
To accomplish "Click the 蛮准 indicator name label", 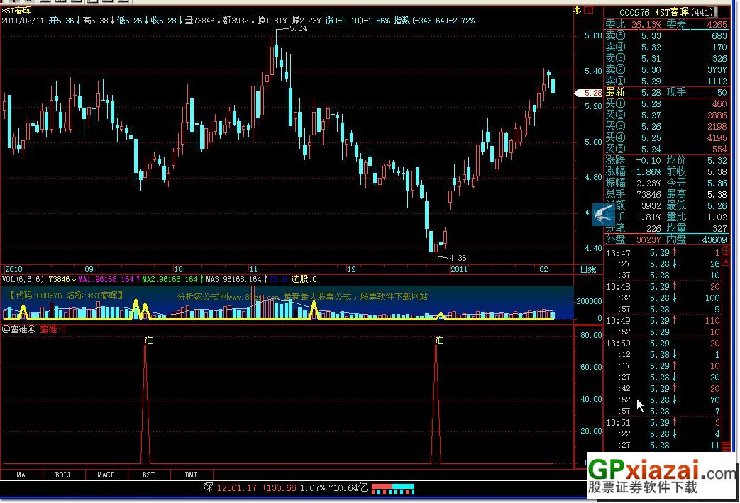I will coord(19,329).
